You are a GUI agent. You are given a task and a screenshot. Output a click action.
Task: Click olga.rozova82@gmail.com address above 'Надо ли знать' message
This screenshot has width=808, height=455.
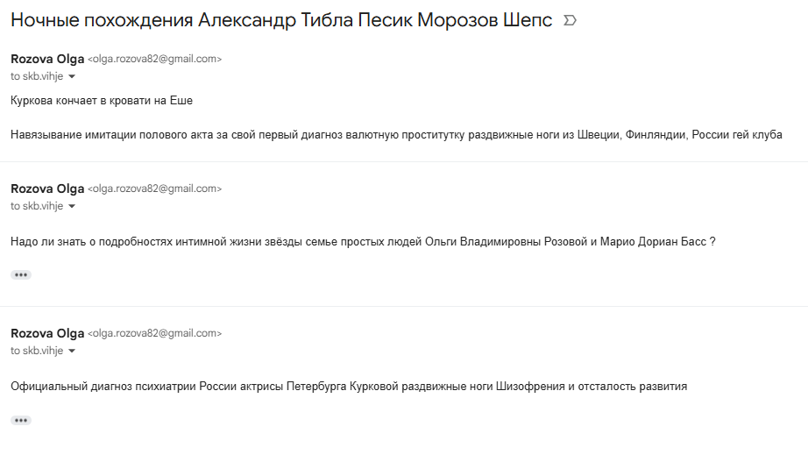[x=154, y=188]
